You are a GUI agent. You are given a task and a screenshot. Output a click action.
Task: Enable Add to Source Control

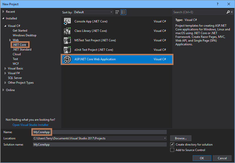pyautogui.click(x=172, y=150)
